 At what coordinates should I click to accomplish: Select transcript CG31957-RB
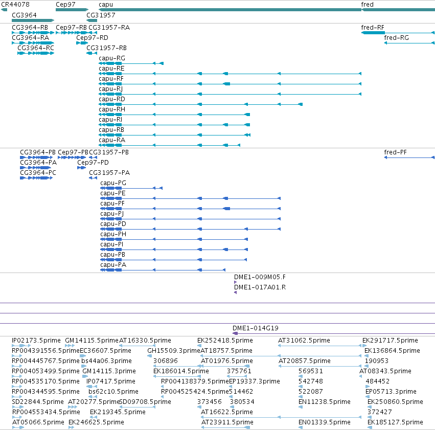[x=92, y=53]
